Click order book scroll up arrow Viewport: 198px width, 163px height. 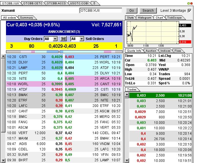point(3,56)
